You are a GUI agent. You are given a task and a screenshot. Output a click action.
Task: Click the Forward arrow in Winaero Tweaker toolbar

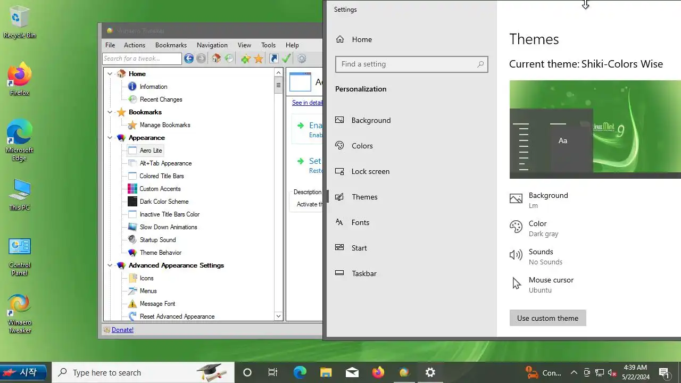(201, 59)
